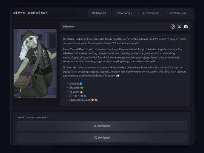Open the X (Twitter) profile icon
Image resolution: width=204 pixels, height=153 pixels.
click(x=179, y=26)
